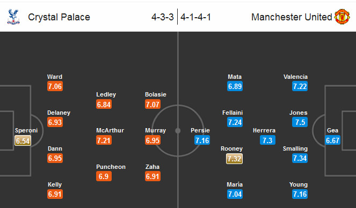This screenshot has width=356, height=208.
Task: Select player name Persie
Action: [x=200, y=130]
